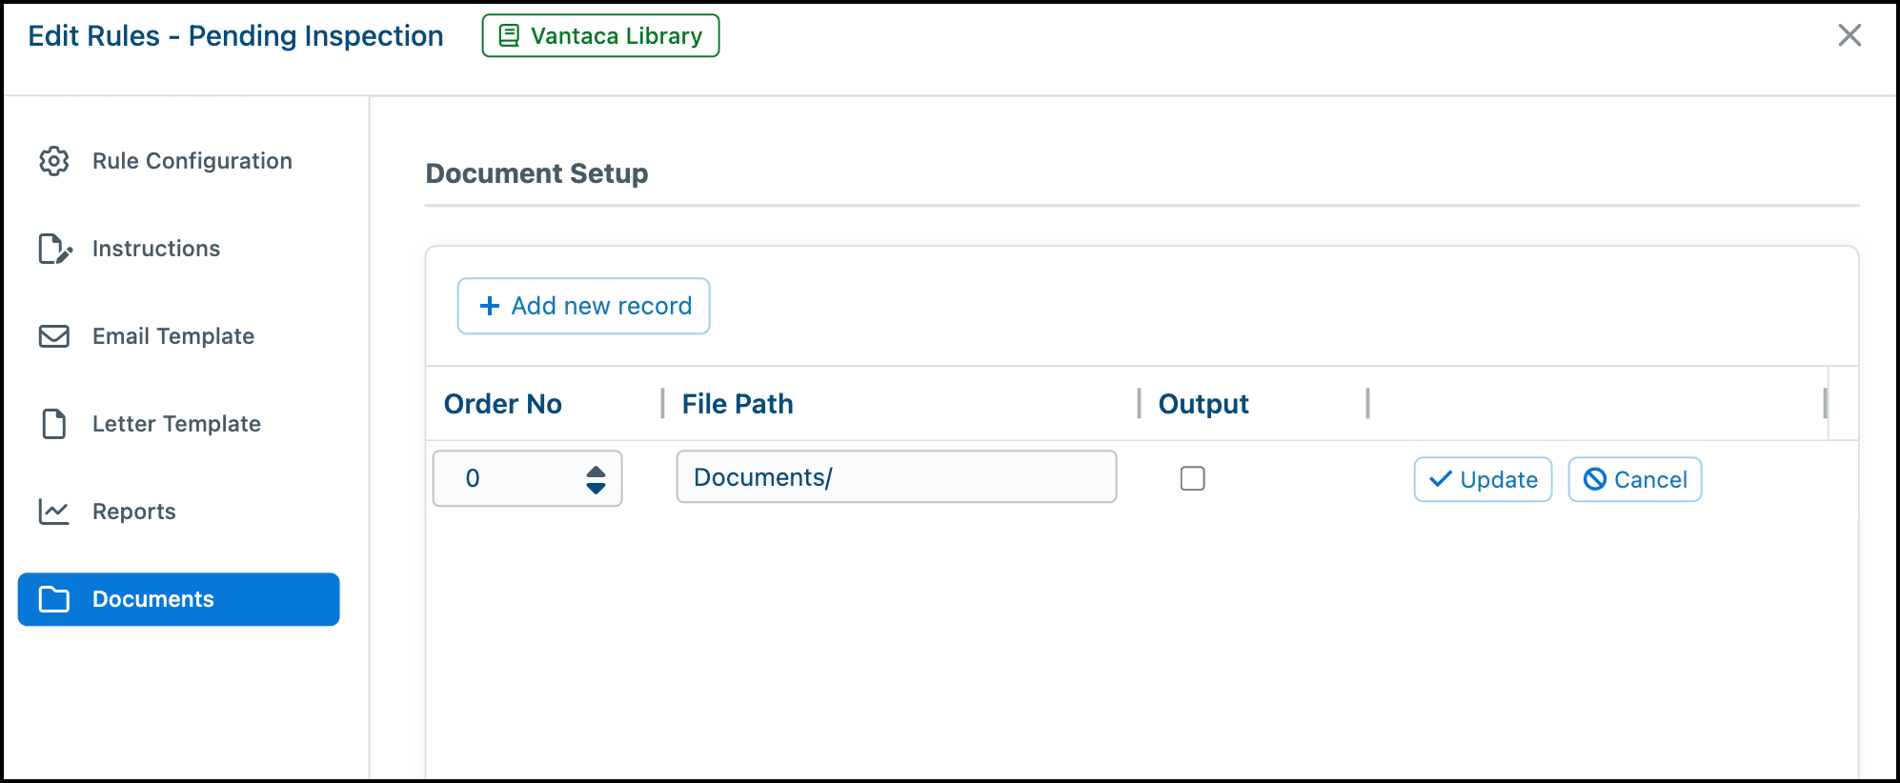
Task: Click the Rule Configuration gear icon
Action: (54, 161)
